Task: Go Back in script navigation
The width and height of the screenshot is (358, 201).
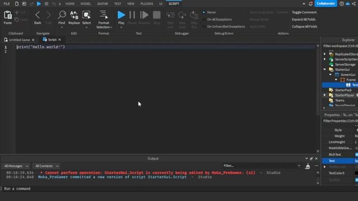Action: click(37, 15)
